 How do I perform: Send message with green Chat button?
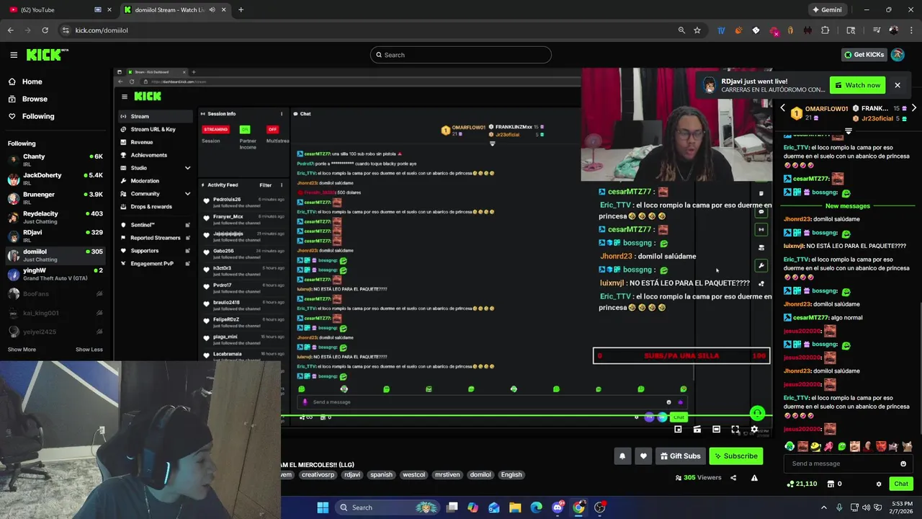(x=901, y=484)
